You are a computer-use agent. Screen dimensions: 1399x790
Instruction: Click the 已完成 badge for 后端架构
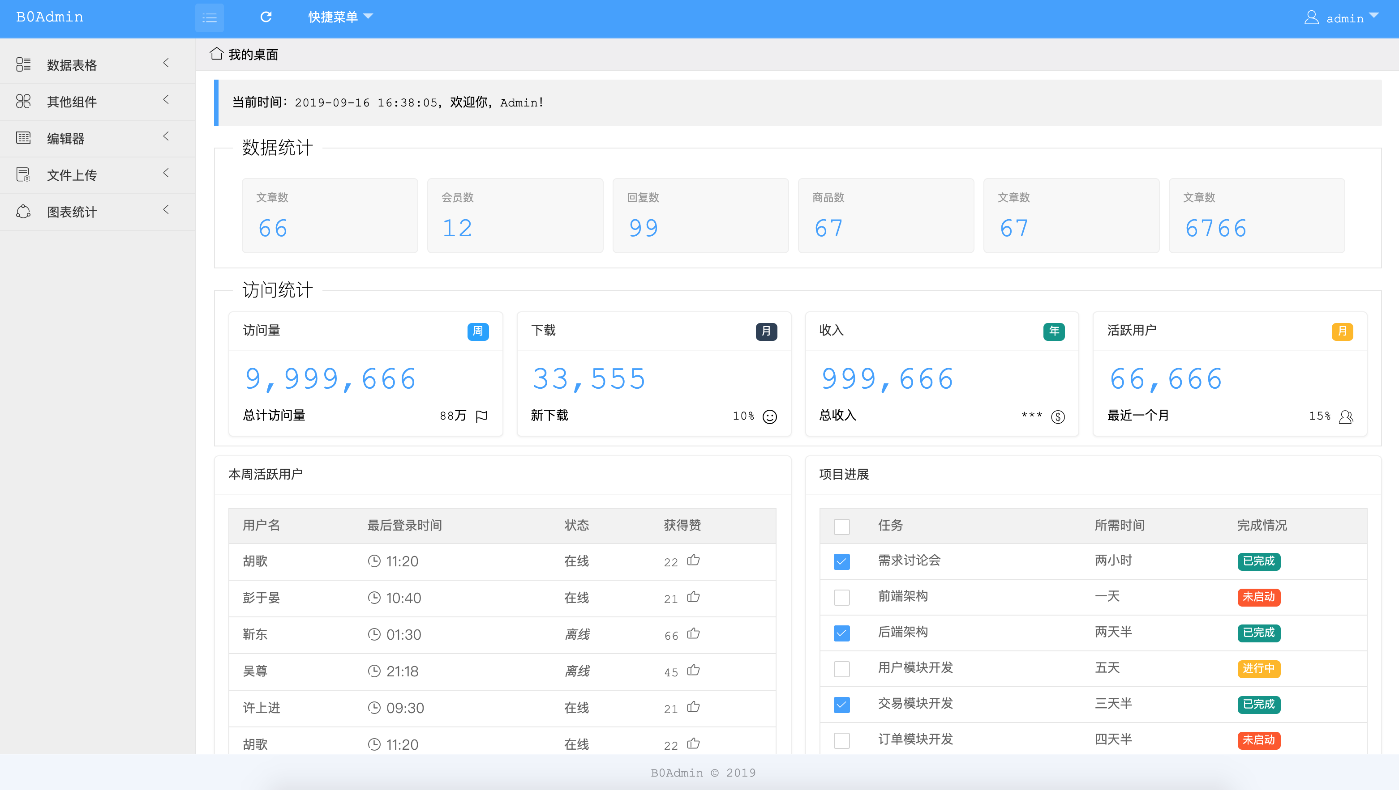1258,633
